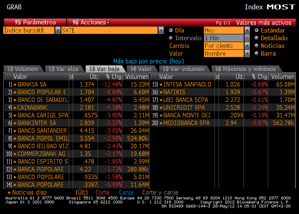Click the news asterisk beside BANCA CARIGE SPA
This screenshot has height=214, width=299.
[x=15, y=115]
